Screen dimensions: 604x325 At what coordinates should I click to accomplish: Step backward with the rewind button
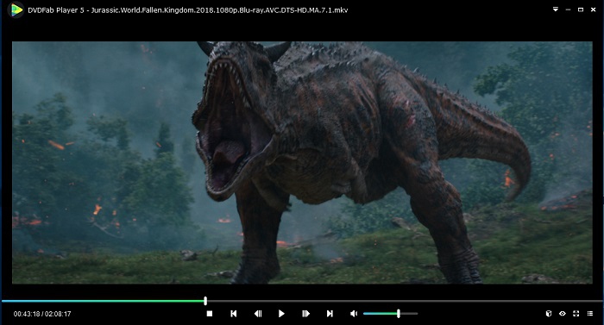258,314
